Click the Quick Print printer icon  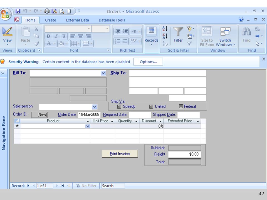47,11
